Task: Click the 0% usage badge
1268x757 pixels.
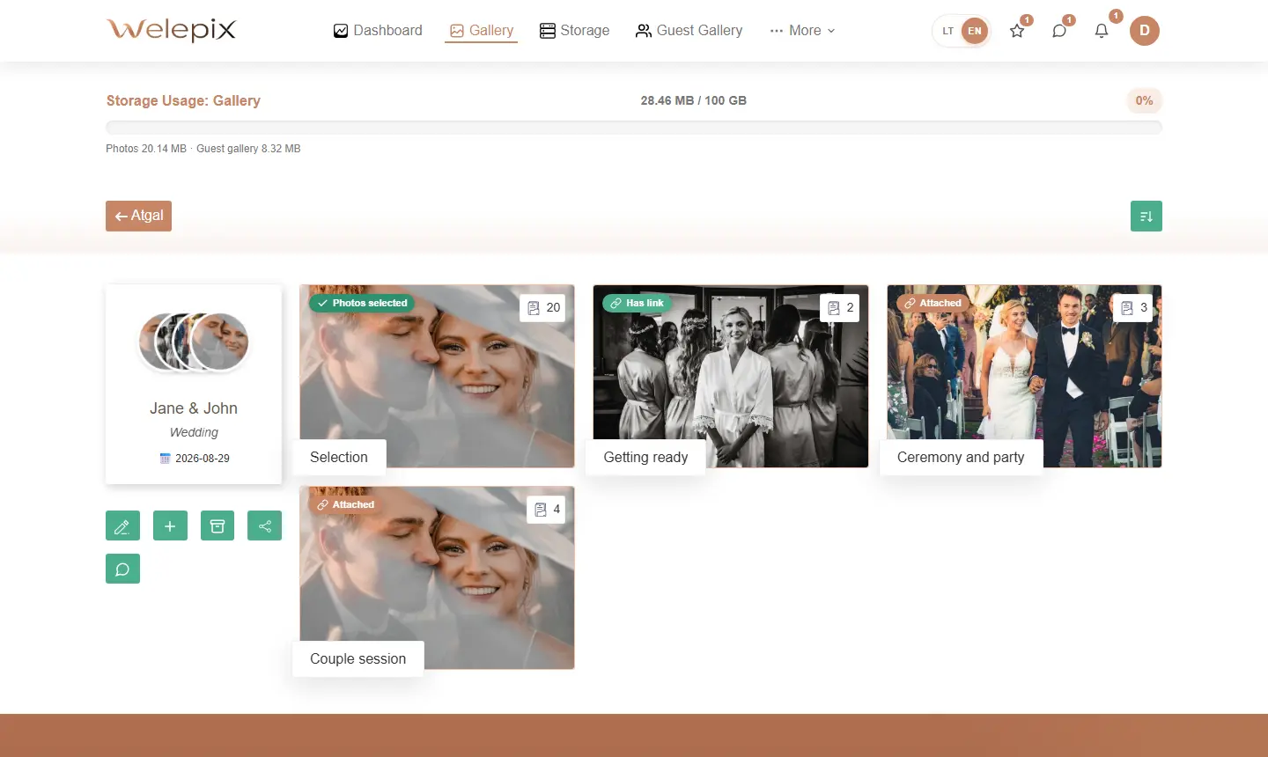Action: tap(1145, 100)
